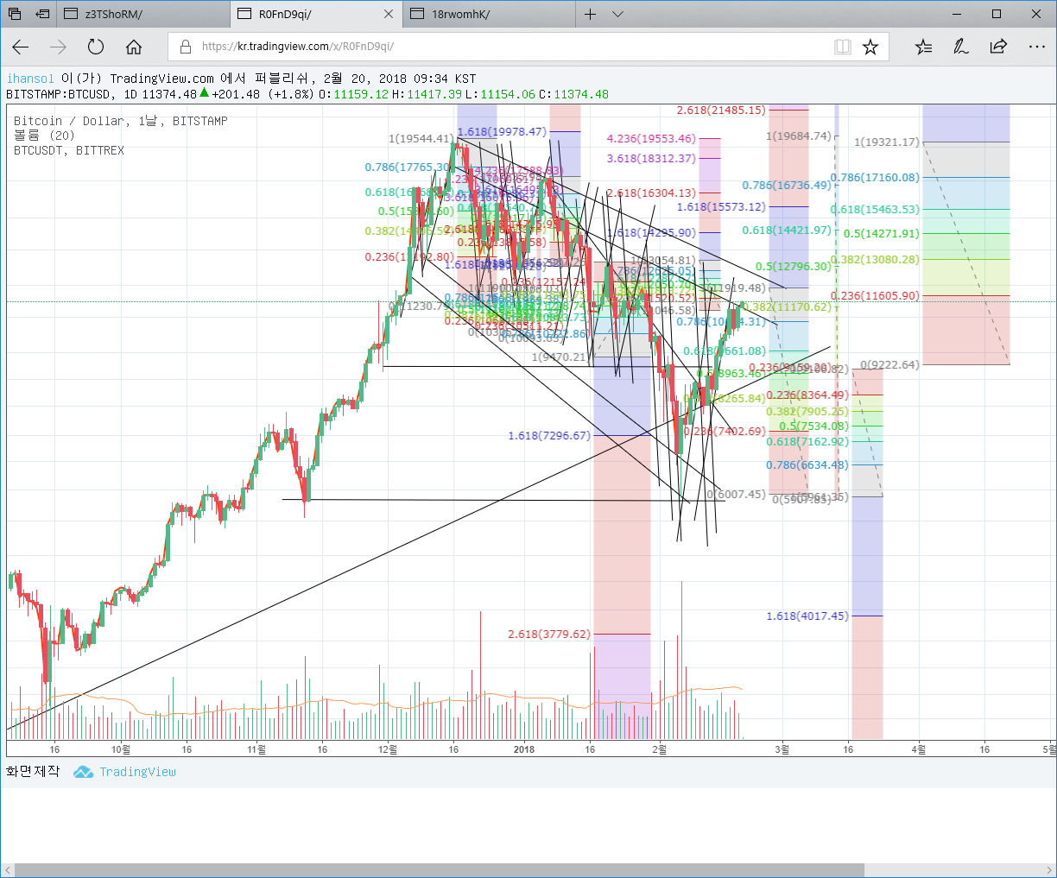This screenshot has height=878, width=1057.
Task: Open the favorites hub
Action: click(x=923, y=47)
